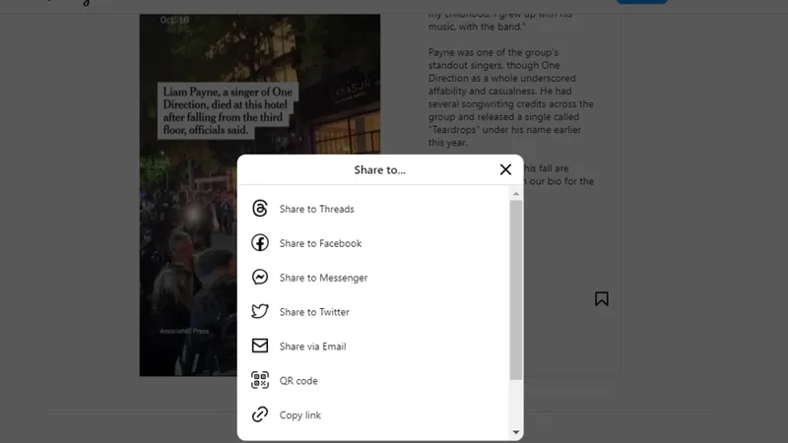Close the Share to dialog
The height and width of the screenshot is (443, 788).
505,169
